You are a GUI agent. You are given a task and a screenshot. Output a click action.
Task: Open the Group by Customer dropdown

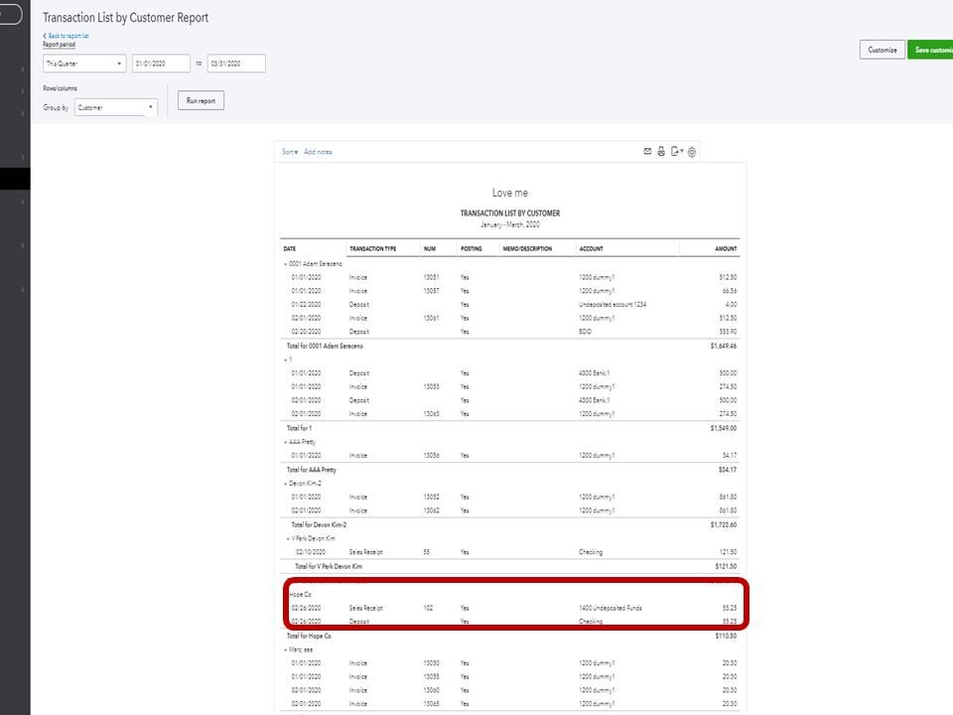tap(116, 107)
